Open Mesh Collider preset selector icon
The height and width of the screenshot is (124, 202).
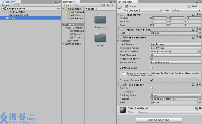pos(197,85)
